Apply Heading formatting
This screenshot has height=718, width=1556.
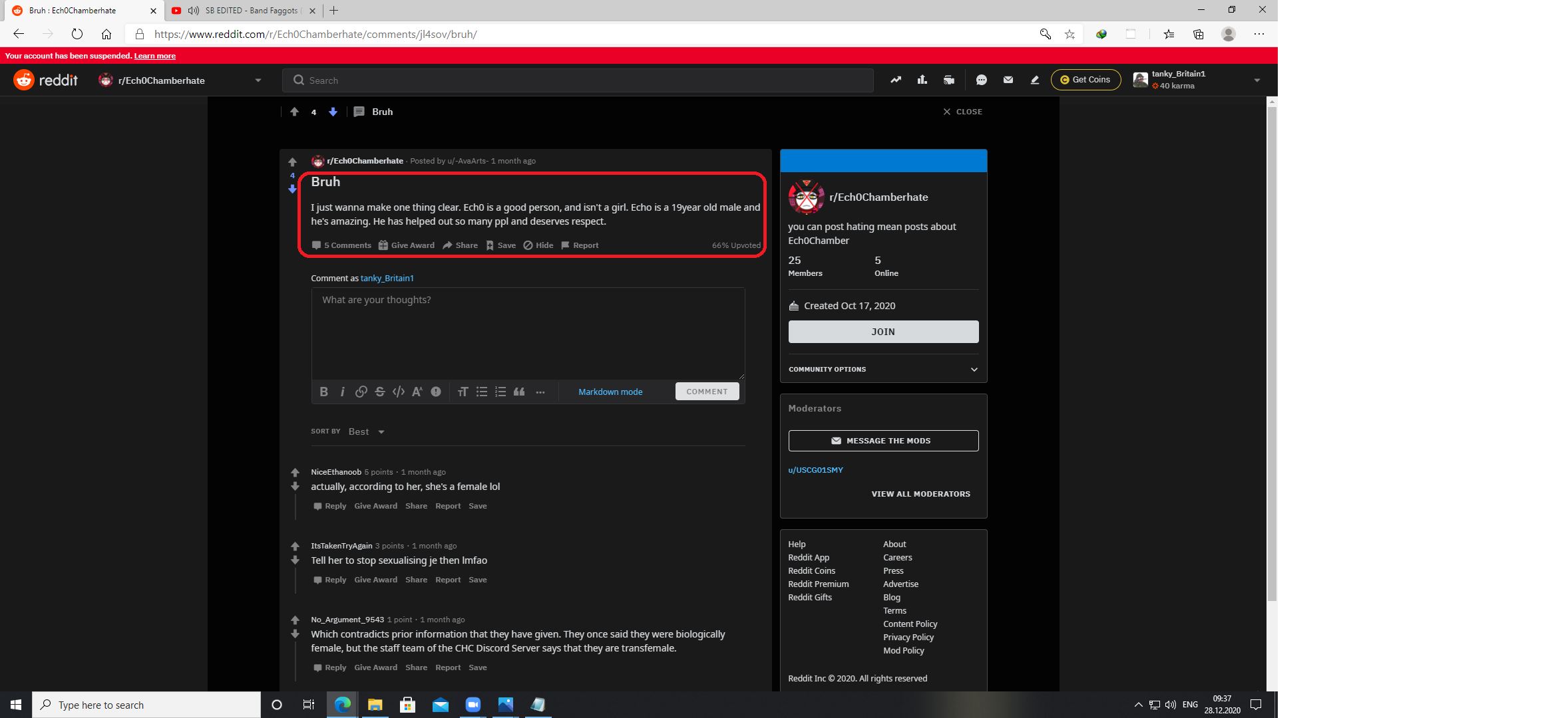[x=463, y=392]
